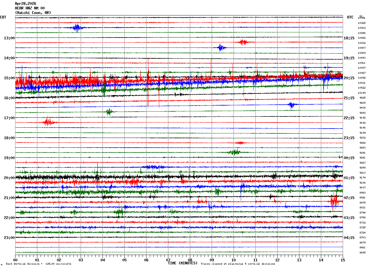Select the 15:00 CDT time label
The width and height of the screenshot is (367, 268).
coord(9,78)
